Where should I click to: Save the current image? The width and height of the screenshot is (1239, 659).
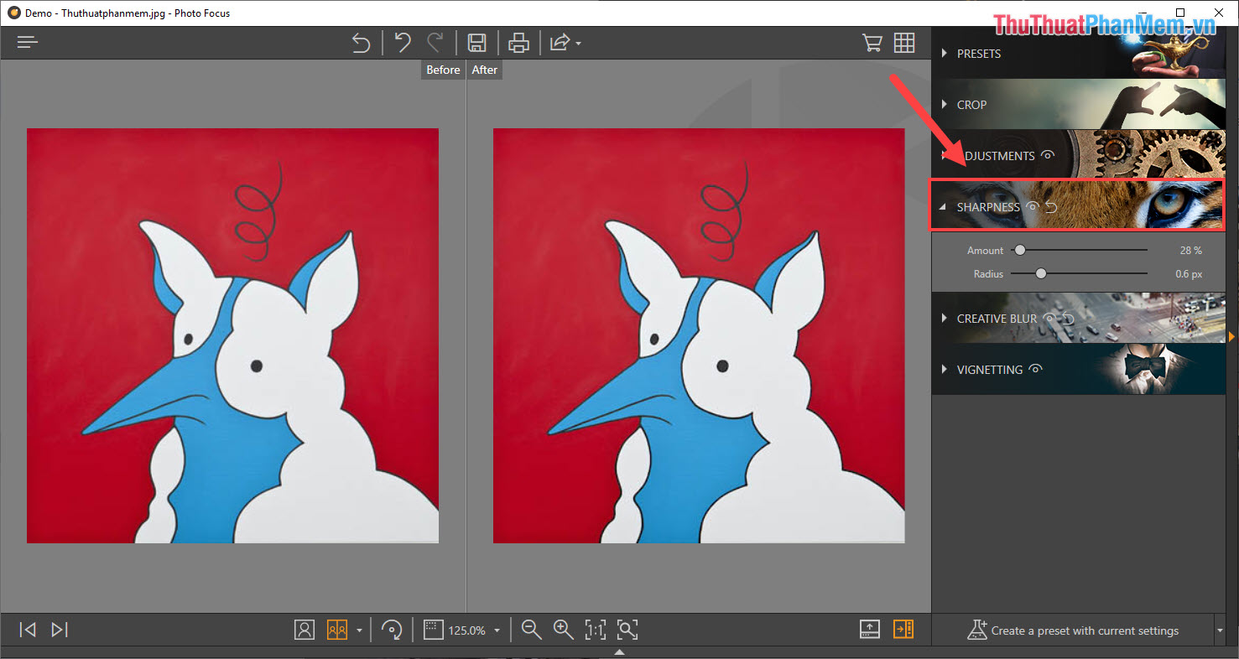tap(477, 43)
